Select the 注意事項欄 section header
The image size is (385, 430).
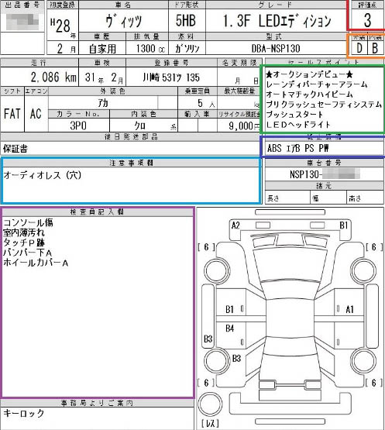pos(131,163)
